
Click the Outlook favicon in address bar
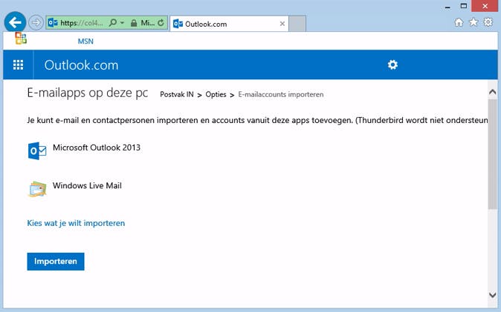(x=53, y=23)
